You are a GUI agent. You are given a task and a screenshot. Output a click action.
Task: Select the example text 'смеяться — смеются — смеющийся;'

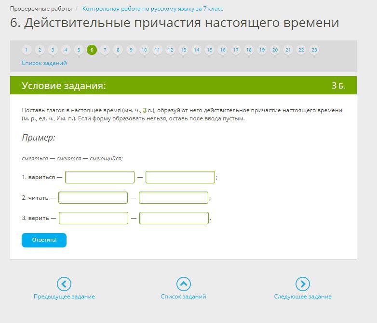click(x=72, y=158)
